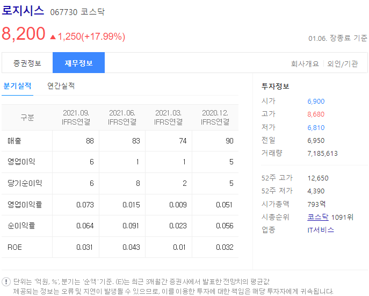The width and height of the screenshot is (369, 296).
Task: Click the 고가 value 8,680
Action: [316, 114]
